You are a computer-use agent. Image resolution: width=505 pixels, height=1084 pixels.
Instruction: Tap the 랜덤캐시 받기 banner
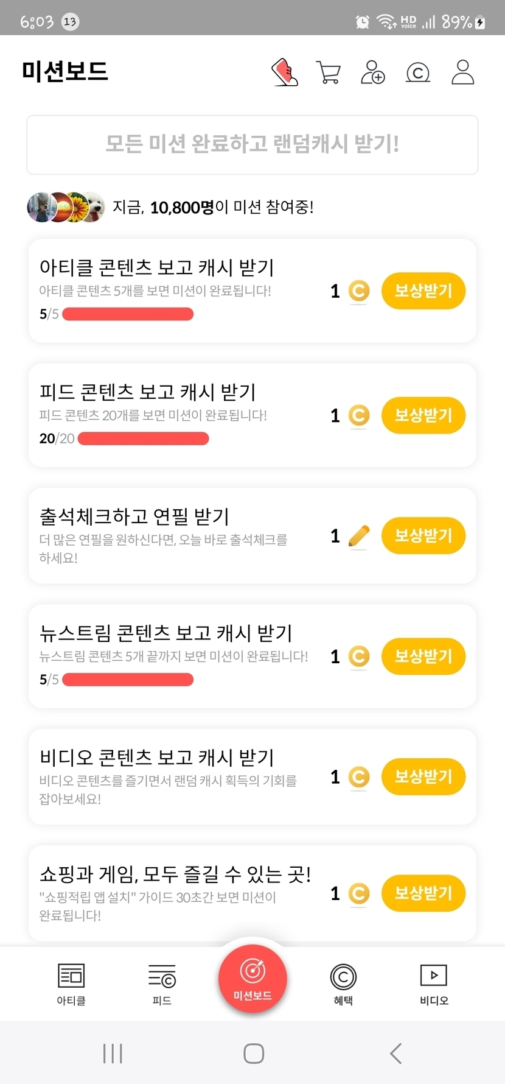click(252, 144)
